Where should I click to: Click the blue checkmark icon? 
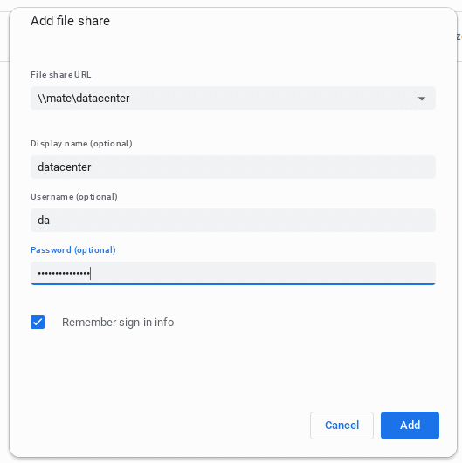38,322
